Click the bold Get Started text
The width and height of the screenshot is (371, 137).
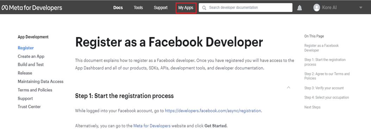[216, 126]
